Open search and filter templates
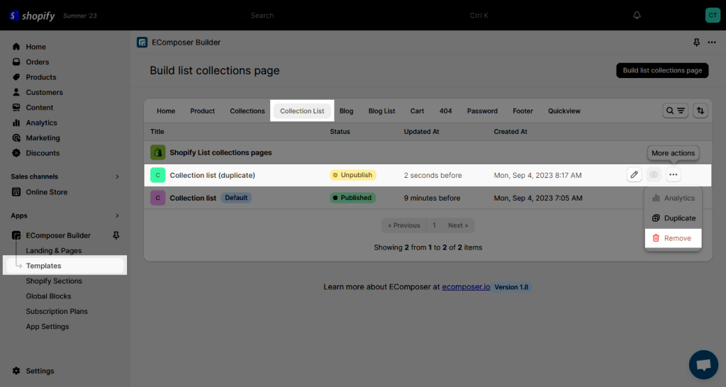Viewport: 726px width, 387px height. [x=675, y=111]
